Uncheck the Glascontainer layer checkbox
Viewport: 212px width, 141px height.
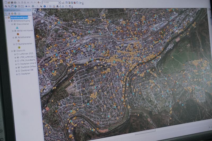click(15, 24)
